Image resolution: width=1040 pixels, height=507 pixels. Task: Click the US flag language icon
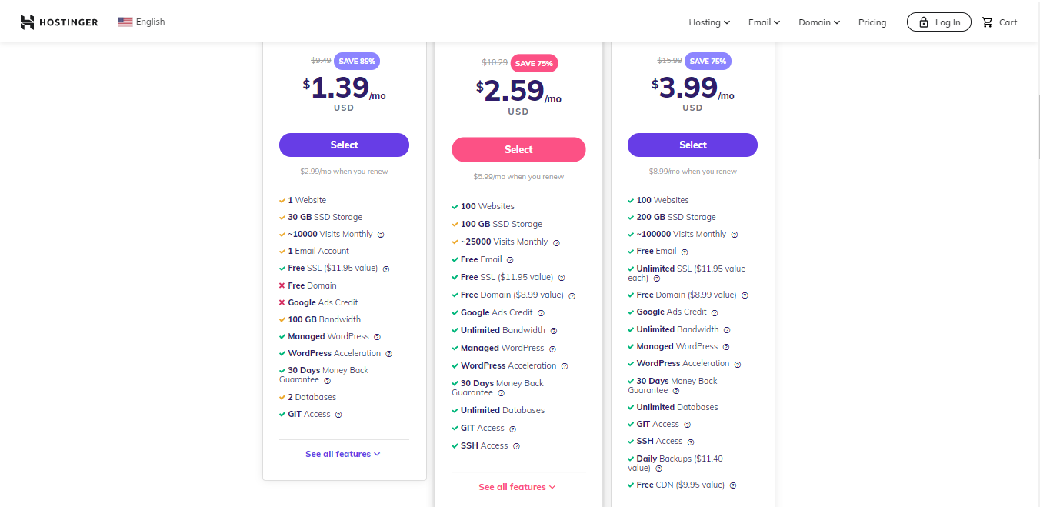pos(125,22)
